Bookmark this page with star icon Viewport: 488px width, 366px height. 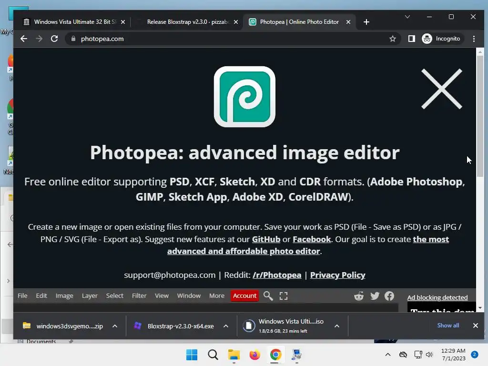click(393, 39)
